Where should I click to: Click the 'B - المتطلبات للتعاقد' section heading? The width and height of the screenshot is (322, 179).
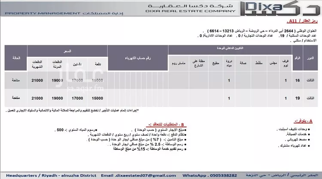click(x=166, y=124)
